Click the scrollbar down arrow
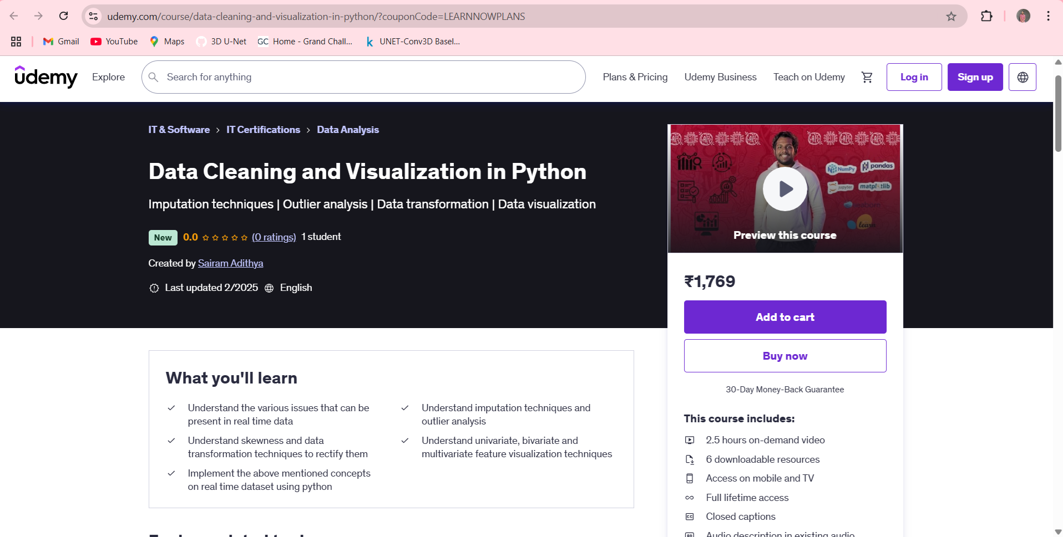This screenshot has height=537, width=1063. (x=1058, y=532)
